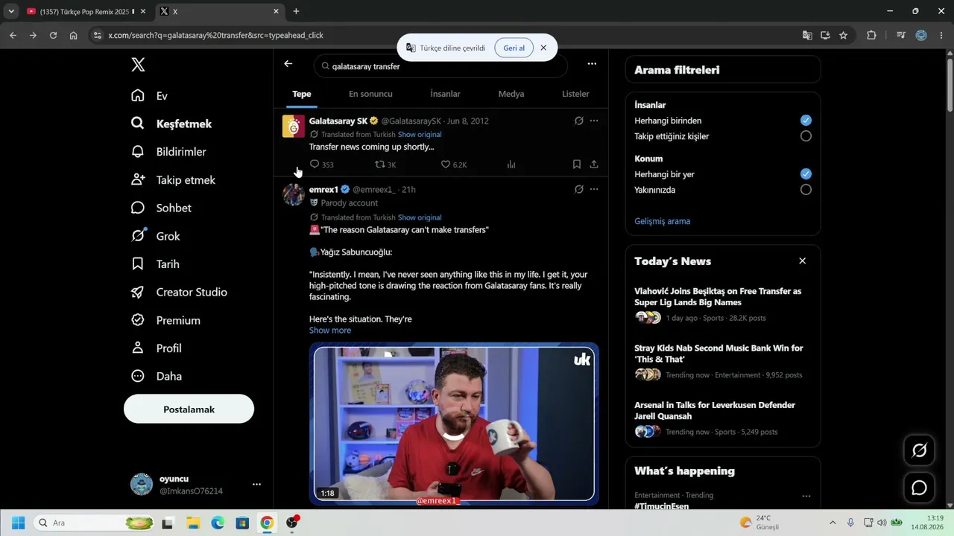Click the browser address bar URL

click(215, 35)
